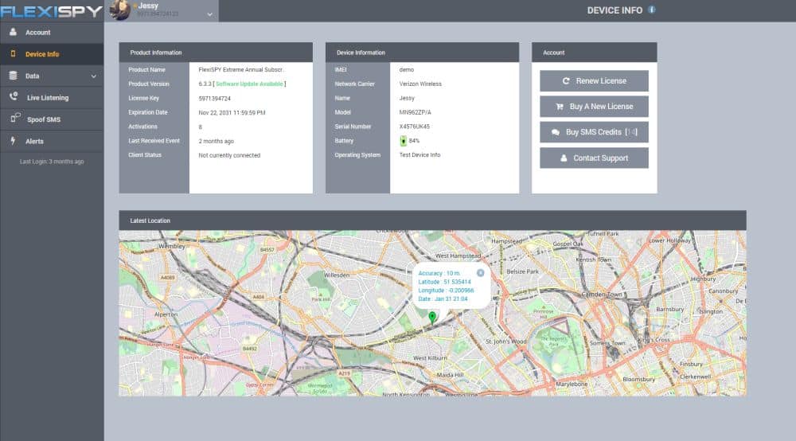
Task: Click the Data database icon
Action: tap(14, 76)
